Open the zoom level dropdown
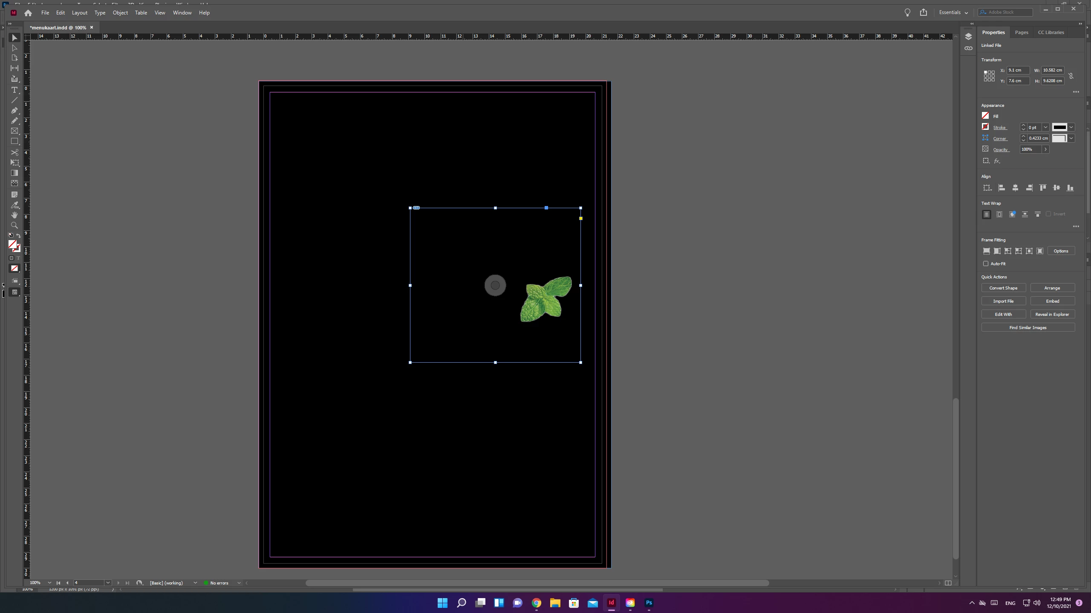 click(49, 583)
